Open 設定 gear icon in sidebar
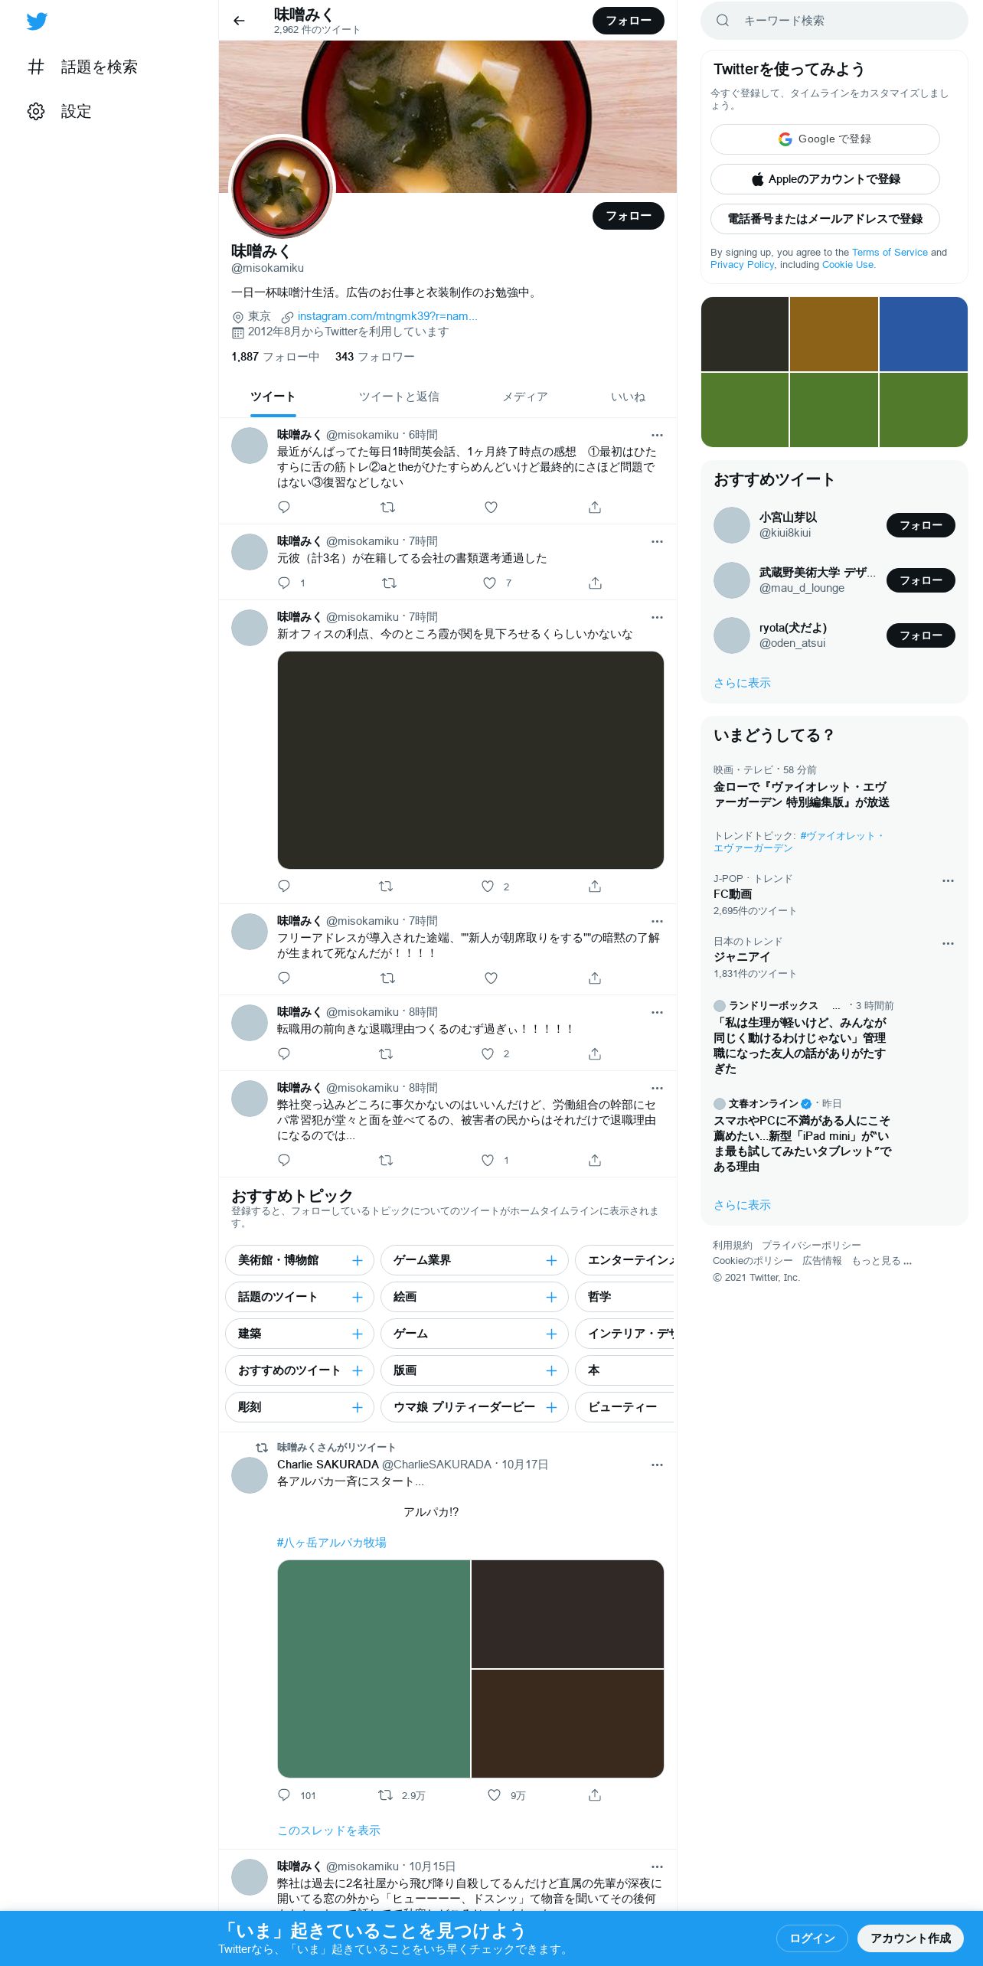 click(x=36, y=111)
